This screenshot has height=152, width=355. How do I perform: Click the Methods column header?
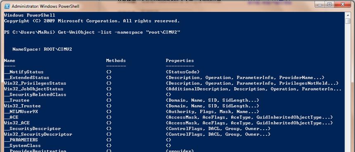click(116, 60)
